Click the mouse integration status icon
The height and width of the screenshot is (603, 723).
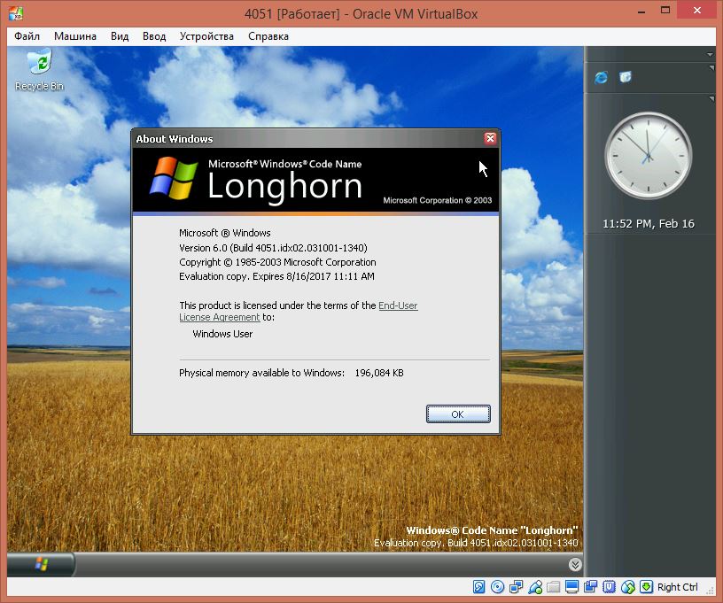(628, 587)
